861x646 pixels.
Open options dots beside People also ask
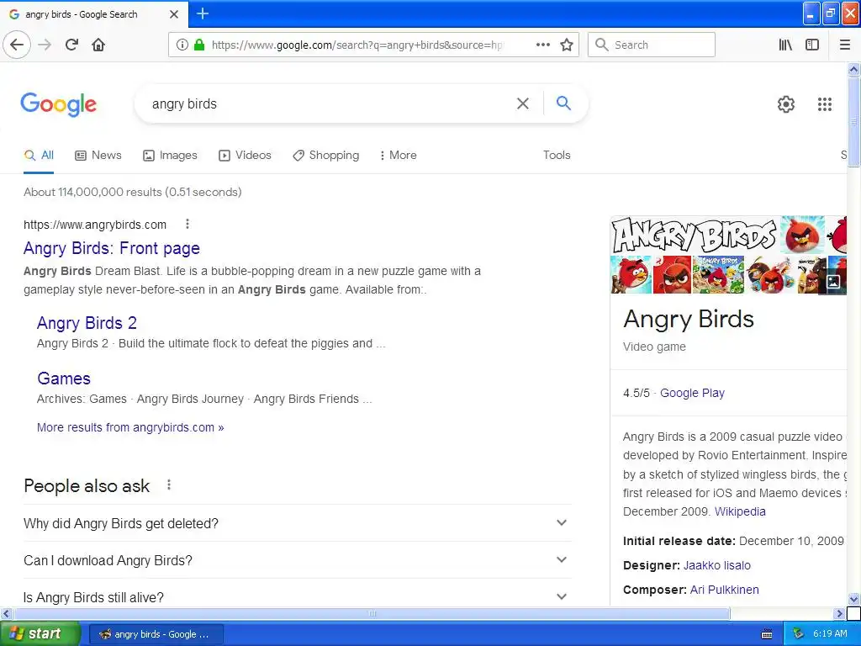pyautogui.click(x=169, y=485)
